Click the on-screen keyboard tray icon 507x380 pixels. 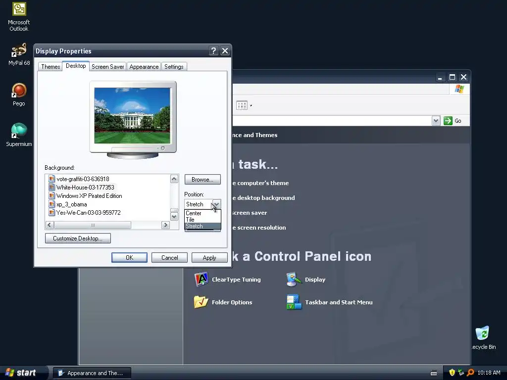pos(434,373)
